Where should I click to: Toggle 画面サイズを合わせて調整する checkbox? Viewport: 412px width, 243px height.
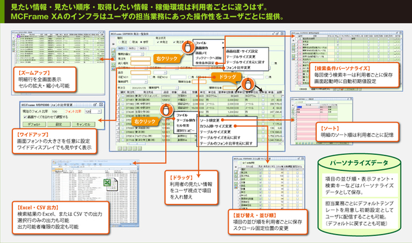tap(25, 117)
